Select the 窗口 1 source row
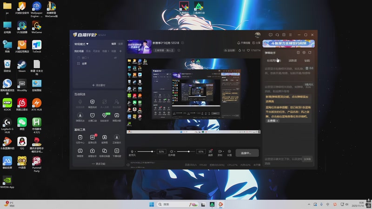The image size is (372, 209). pos(99,58)
